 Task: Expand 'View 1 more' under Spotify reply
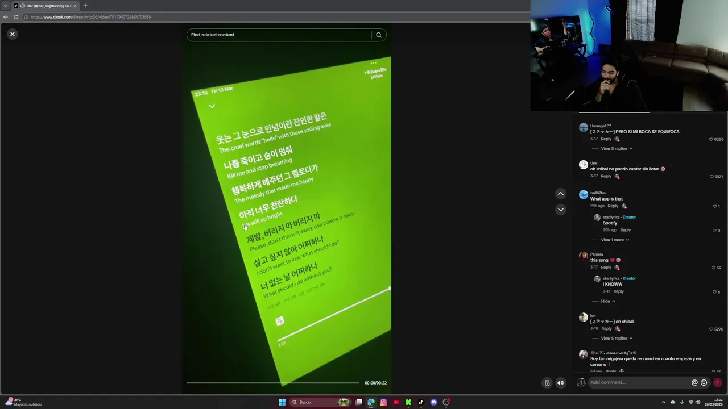[615, 240]
